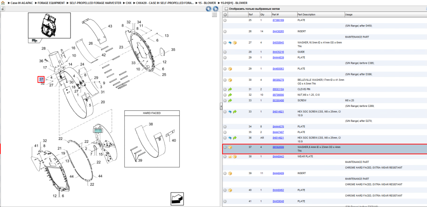Click 'NUT,M8 x 1.25, Cl 8' description text
The height and width of the screenshot is (207, 427).
click(x=309, y=95)
